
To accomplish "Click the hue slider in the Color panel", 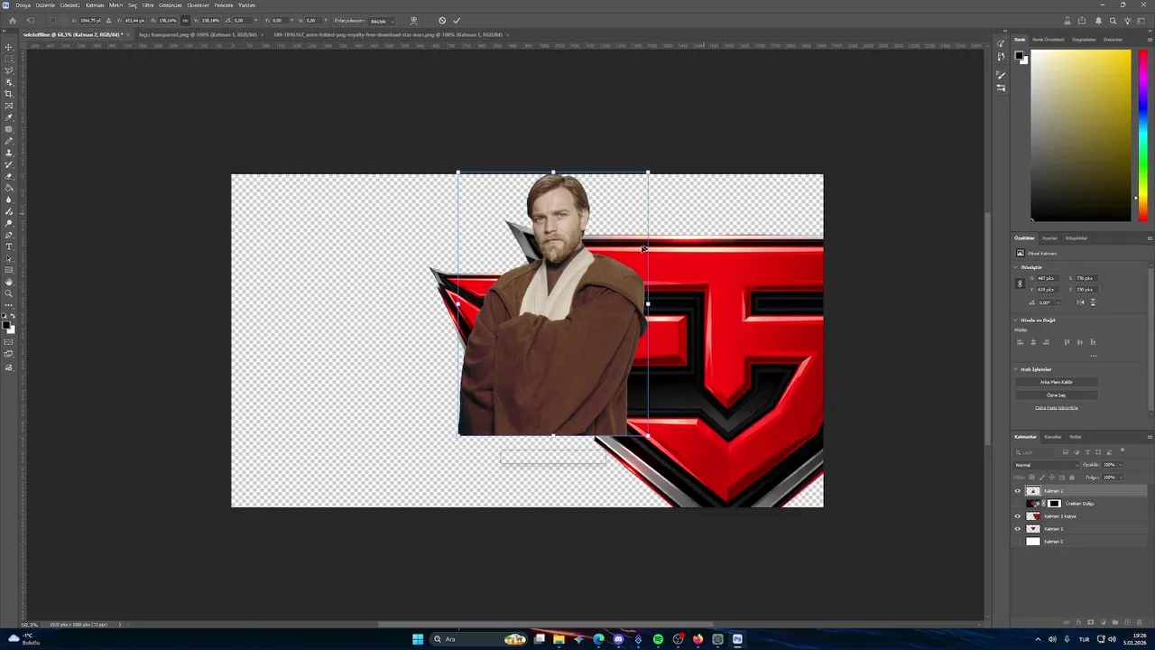I will [1143, 135].
